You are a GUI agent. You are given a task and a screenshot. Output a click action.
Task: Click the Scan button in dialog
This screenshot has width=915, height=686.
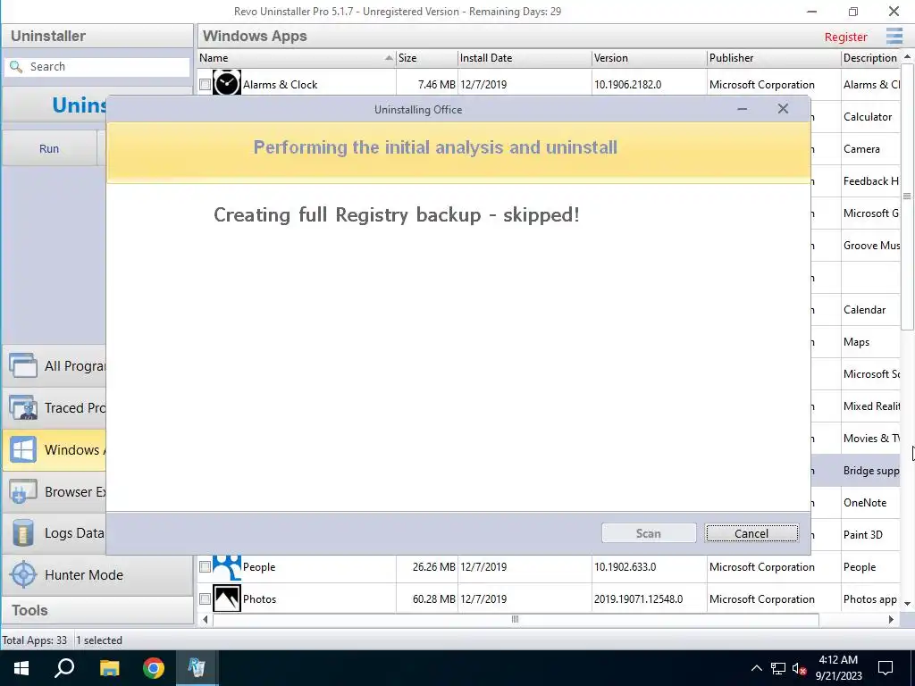point(649,533)
